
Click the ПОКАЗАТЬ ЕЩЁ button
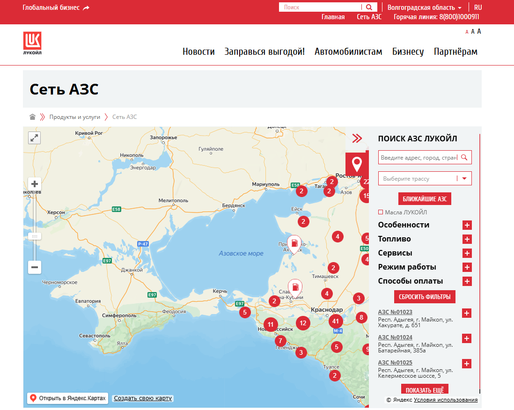point(425,389)
